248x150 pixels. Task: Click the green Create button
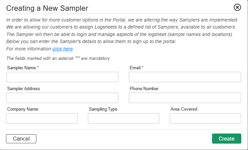point(226,139)
